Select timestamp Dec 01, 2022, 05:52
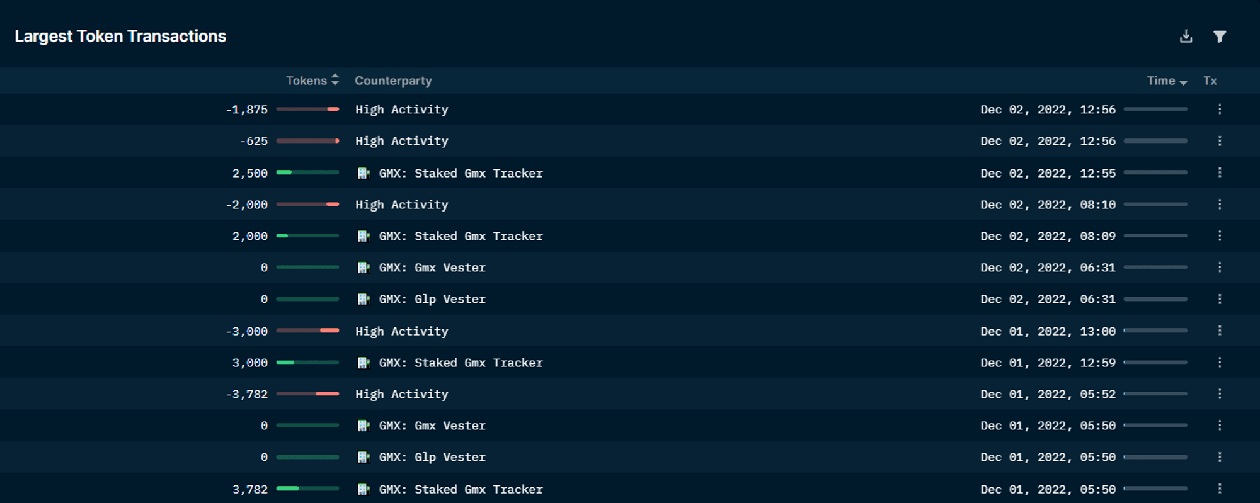Screen dimensions: 1260x503 pos(1048,394)
